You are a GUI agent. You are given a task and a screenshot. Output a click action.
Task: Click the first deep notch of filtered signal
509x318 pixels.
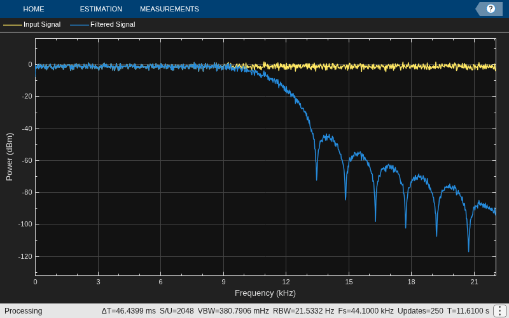click(316, 177)
